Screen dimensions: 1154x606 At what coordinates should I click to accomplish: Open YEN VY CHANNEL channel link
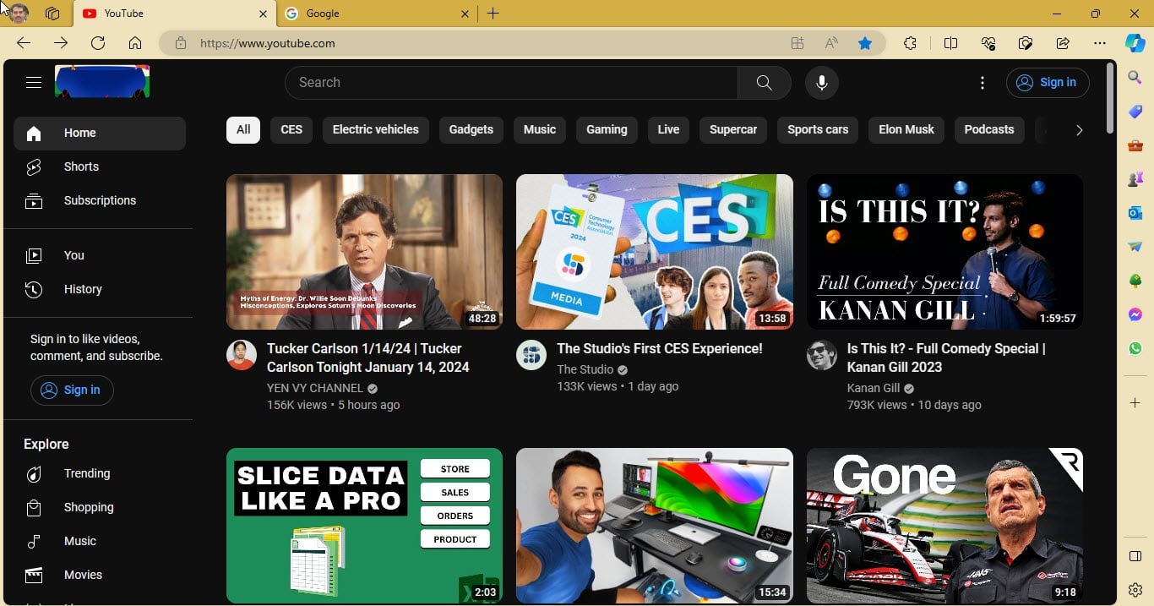[315, 389]
